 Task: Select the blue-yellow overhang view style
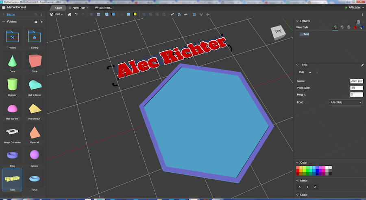click(362, 27)
